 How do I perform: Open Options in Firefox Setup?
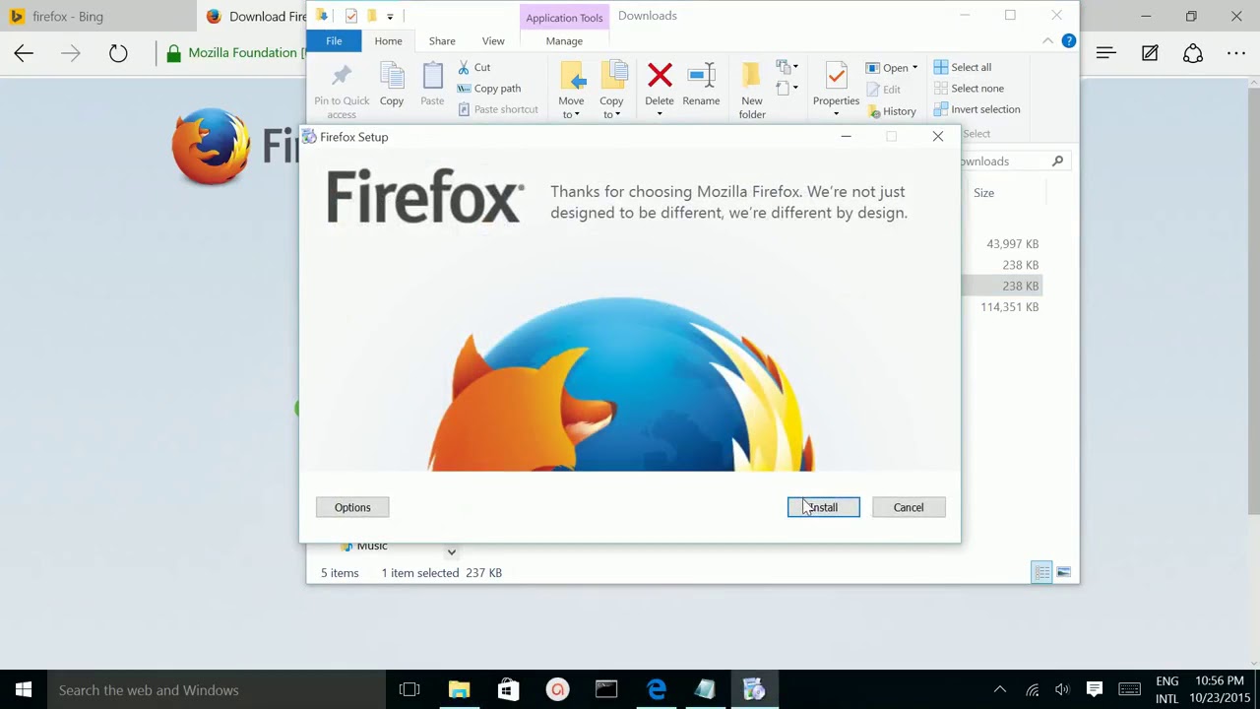coord(352,507)
